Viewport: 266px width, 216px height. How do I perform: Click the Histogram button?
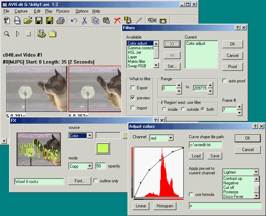165,206
